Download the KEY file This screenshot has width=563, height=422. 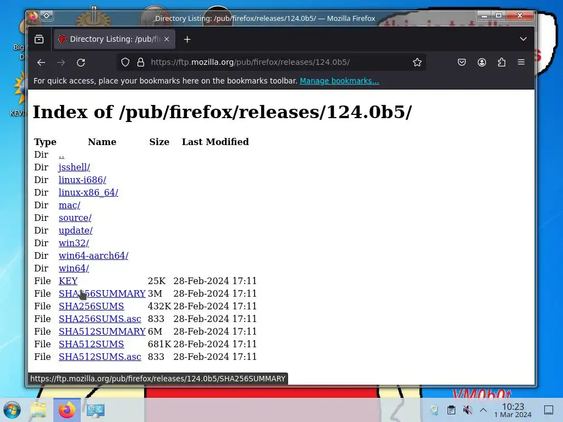(68, 281)
